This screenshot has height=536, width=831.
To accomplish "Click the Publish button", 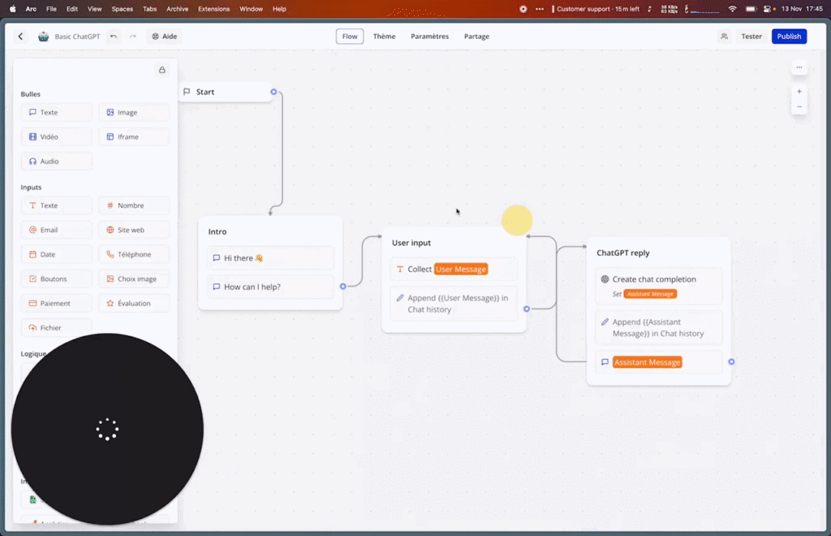I will 788,36.
